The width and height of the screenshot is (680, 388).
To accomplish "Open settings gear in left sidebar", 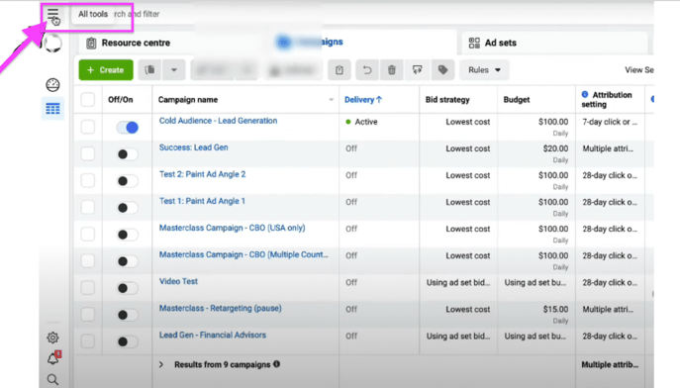I will (52, 338).
